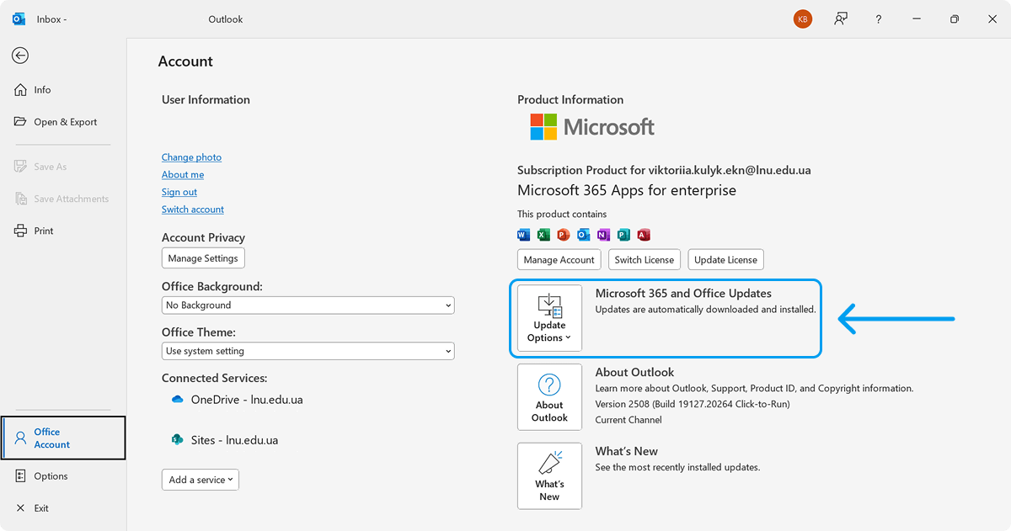Click the About Outlook icon button

click(549, 397)
